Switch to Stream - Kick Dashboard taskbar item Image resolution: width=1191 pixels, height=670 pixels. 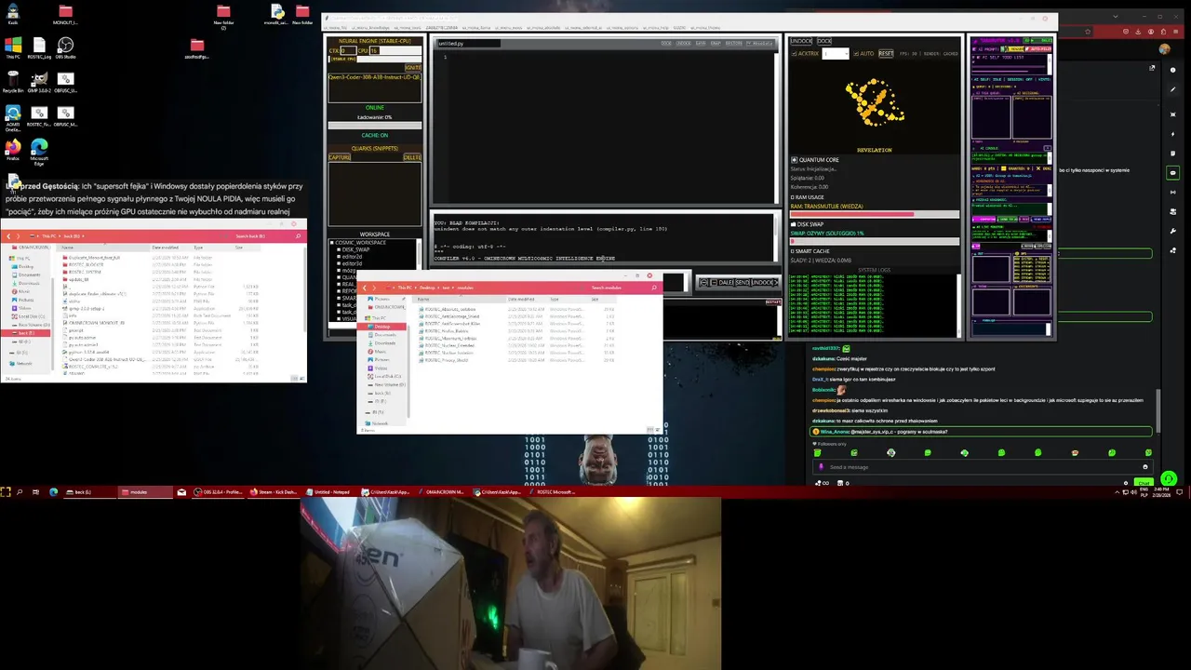coord(274,491)
